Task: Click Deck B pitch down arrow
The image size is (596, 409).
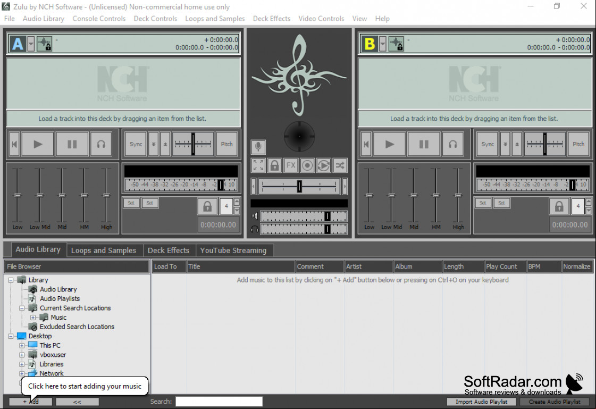Action: 505,144
